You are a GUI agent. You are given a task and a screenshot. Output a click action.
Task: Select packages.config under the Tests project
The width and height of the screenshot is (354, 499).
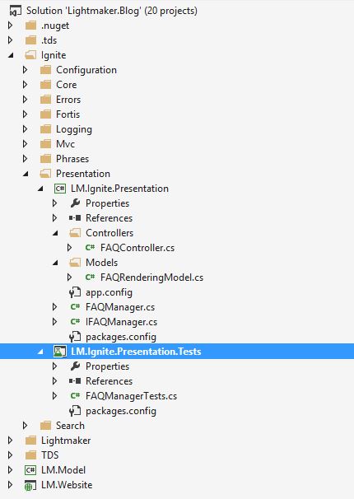pos(120,411)
